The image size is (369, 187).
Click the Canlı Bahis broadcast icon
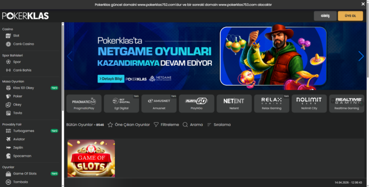(8, 70)
